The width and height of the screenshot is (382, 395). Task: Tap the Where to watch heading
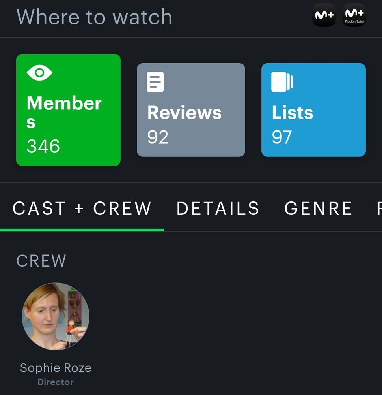point(94,17)
